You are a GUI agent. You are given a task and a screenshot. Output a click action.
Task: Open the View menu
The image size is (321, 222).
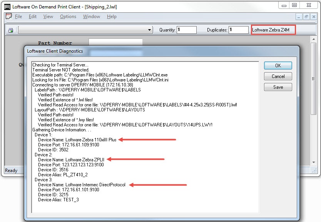(48, 17)
